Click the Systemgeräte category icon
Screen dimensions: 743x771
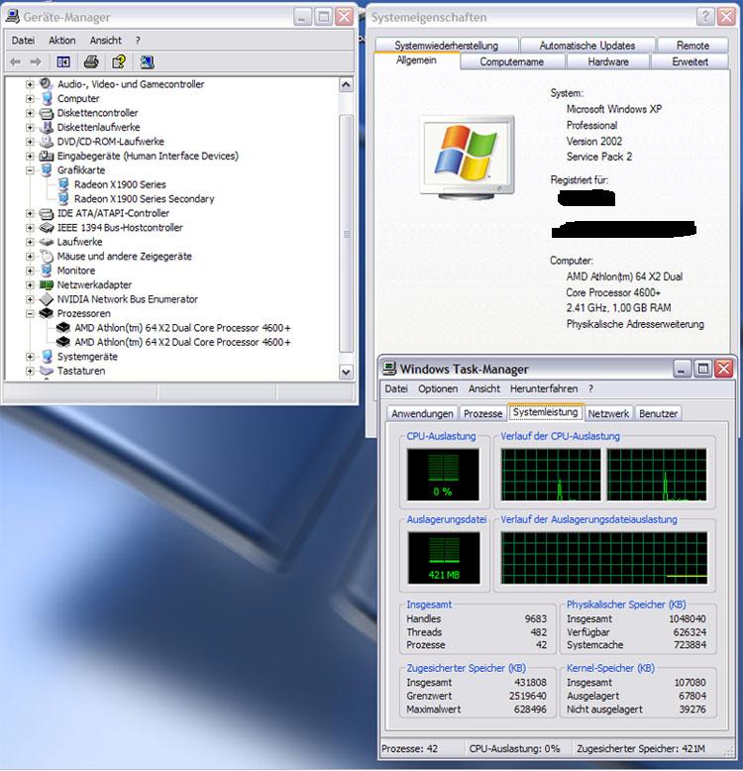(x=47, y=357)
